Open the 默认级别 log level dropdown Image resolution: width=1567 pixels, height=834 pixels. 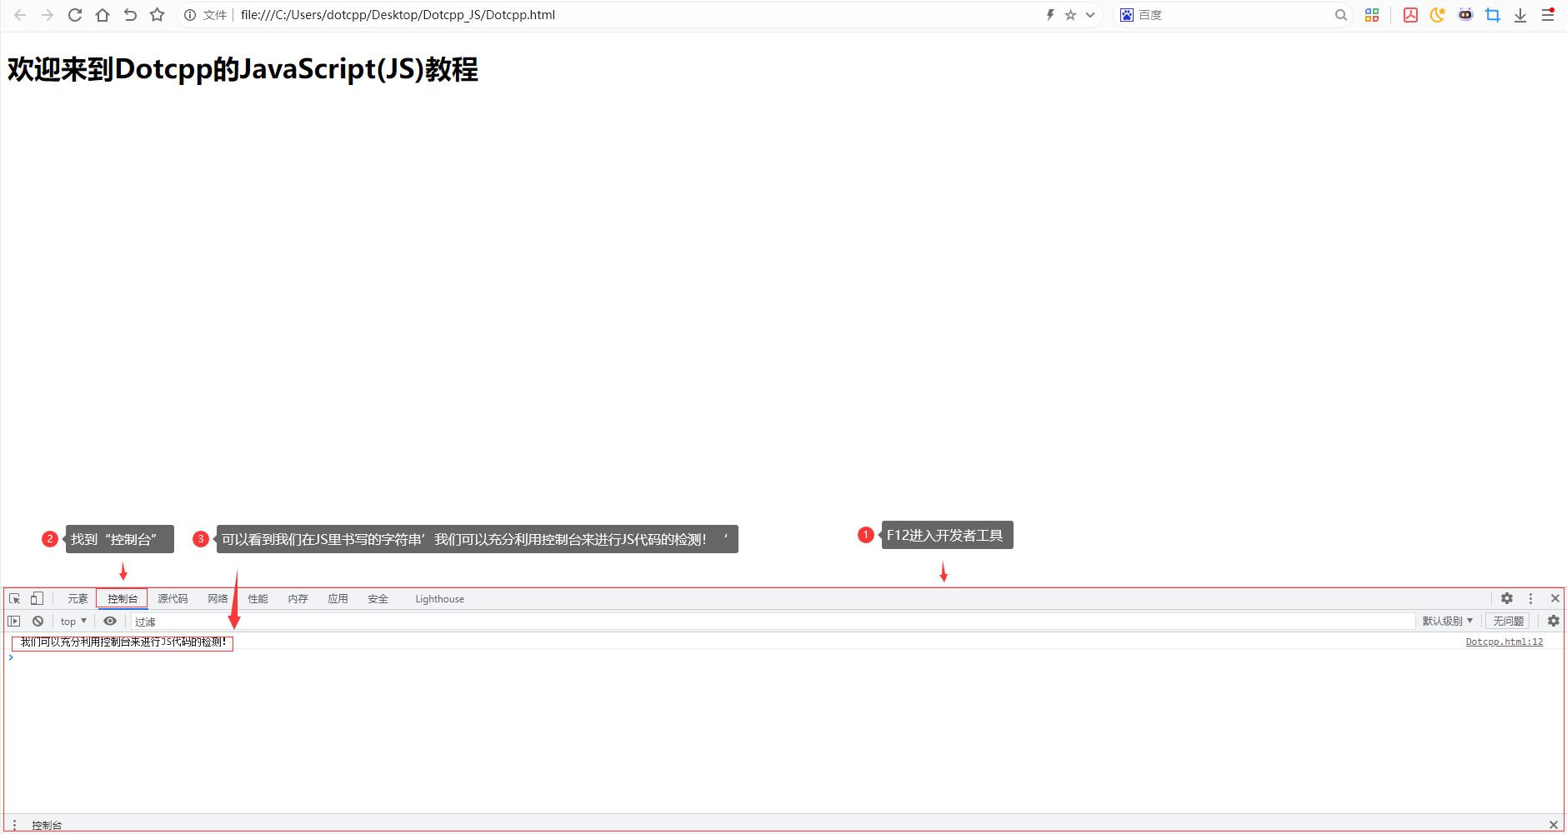point(1448,621)
